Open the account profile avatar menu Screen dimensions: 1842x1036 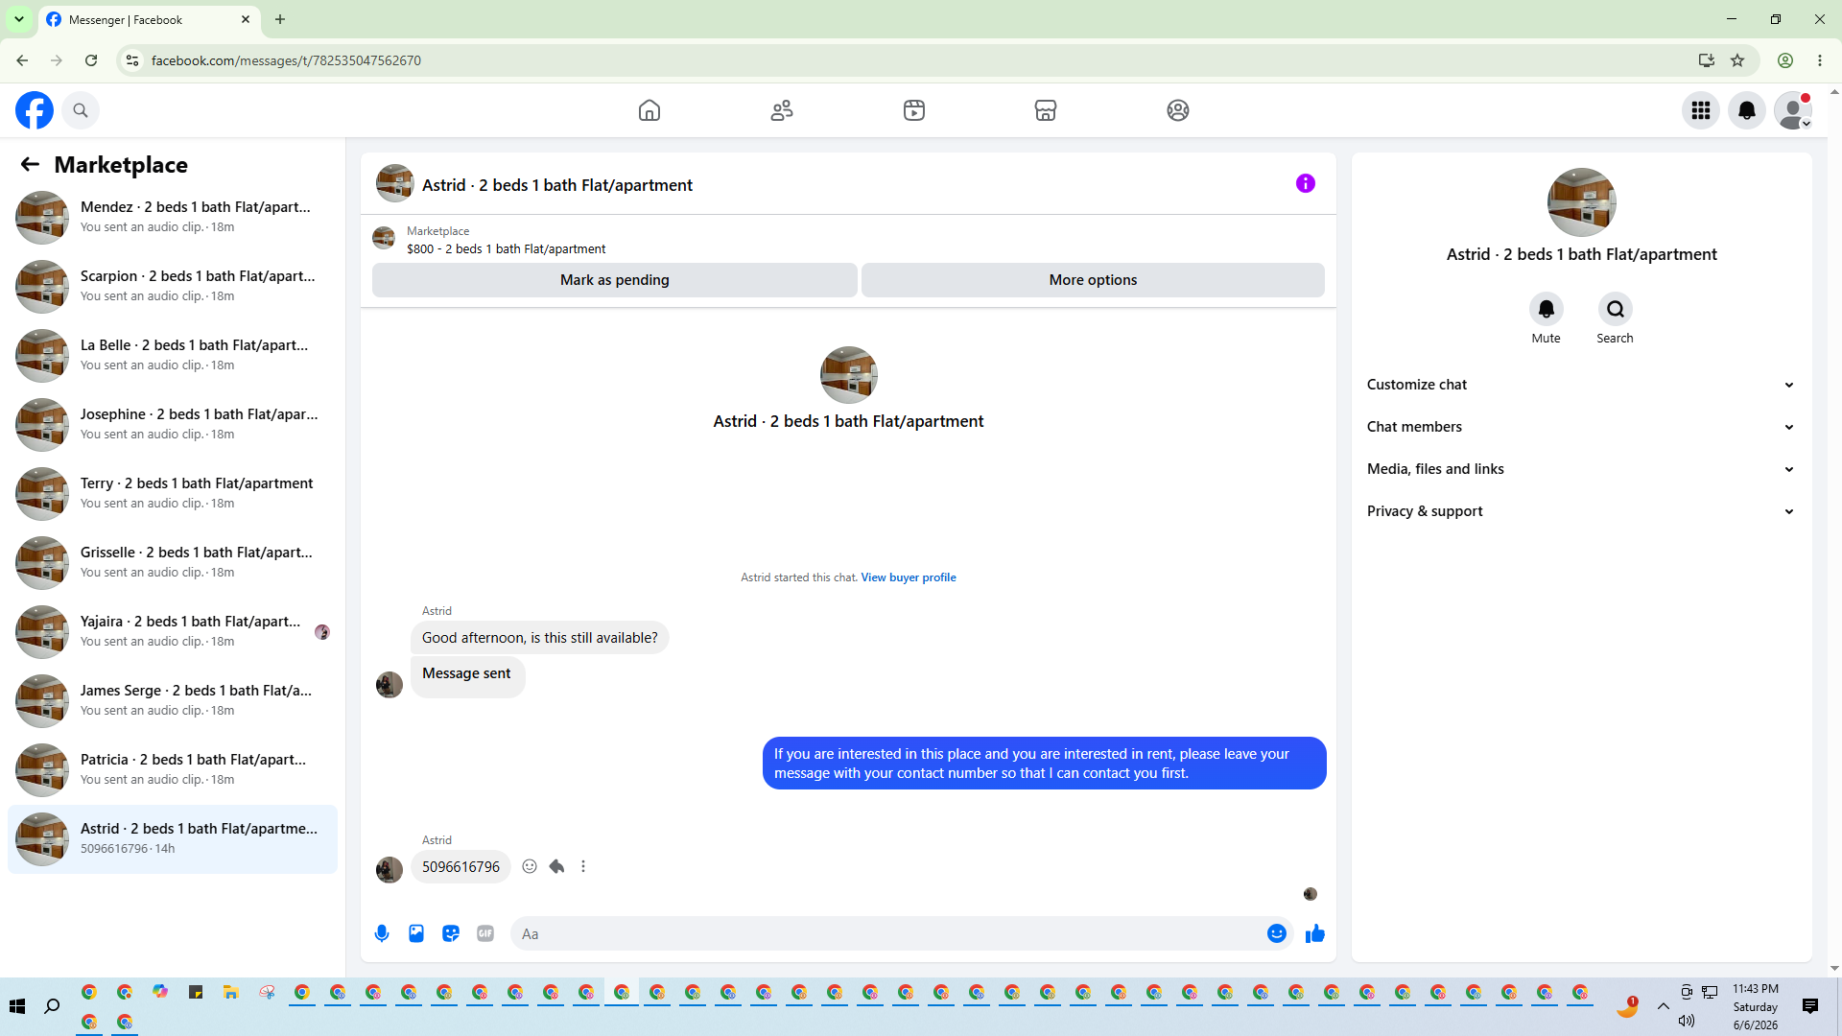pyautogui.click(x=1793, y=110)
